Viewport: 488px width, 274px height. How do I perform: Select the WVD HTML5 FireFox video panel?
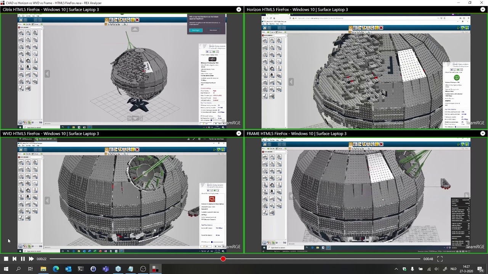122,195
